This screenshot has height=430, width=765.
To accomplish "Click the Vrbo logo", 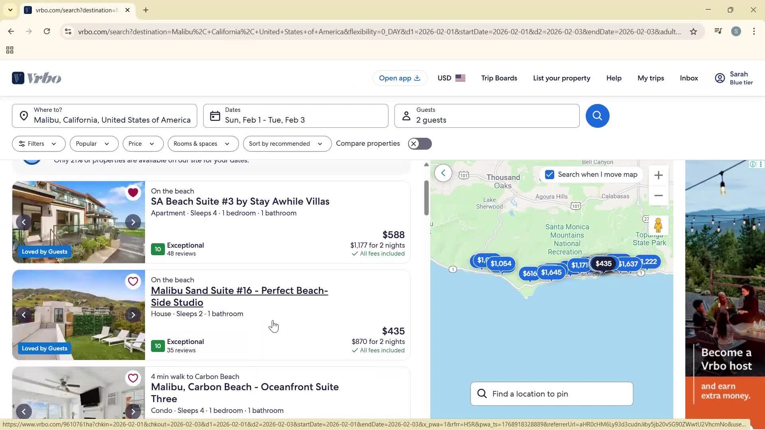I will (x=36, y=78).
